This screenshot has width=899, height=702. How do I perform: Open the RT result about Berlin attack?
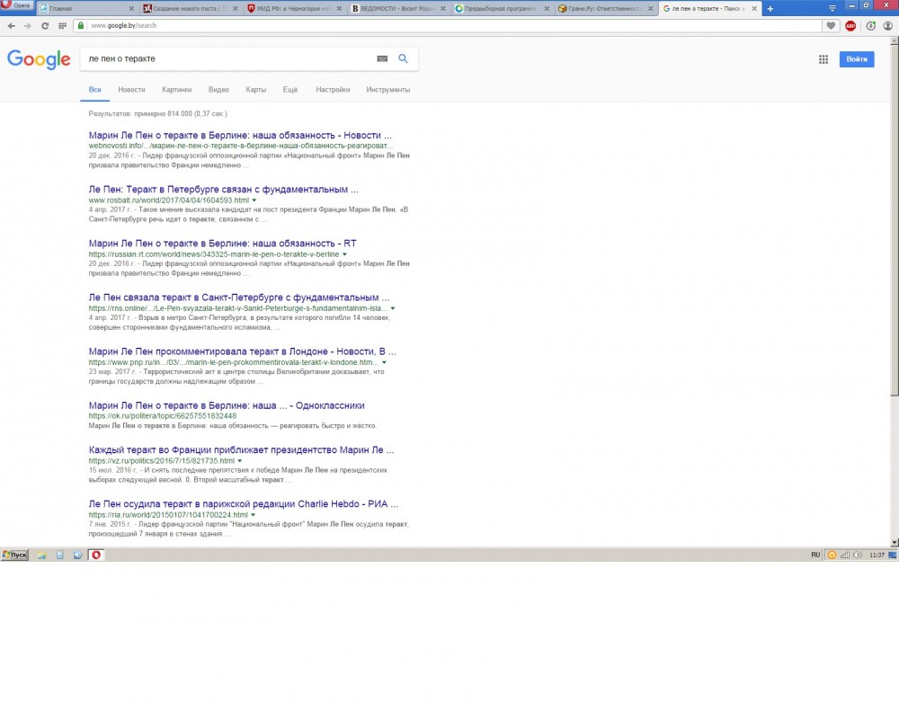click(x=222, y=243)
